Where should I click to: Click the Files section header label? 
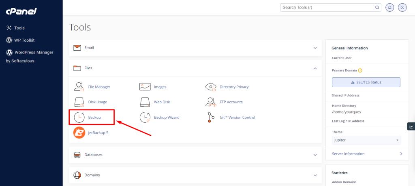coord(88,68)
